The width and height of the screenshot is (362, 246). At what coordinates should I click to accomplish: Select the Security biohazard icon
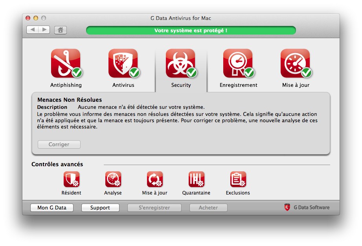point(181,63)
